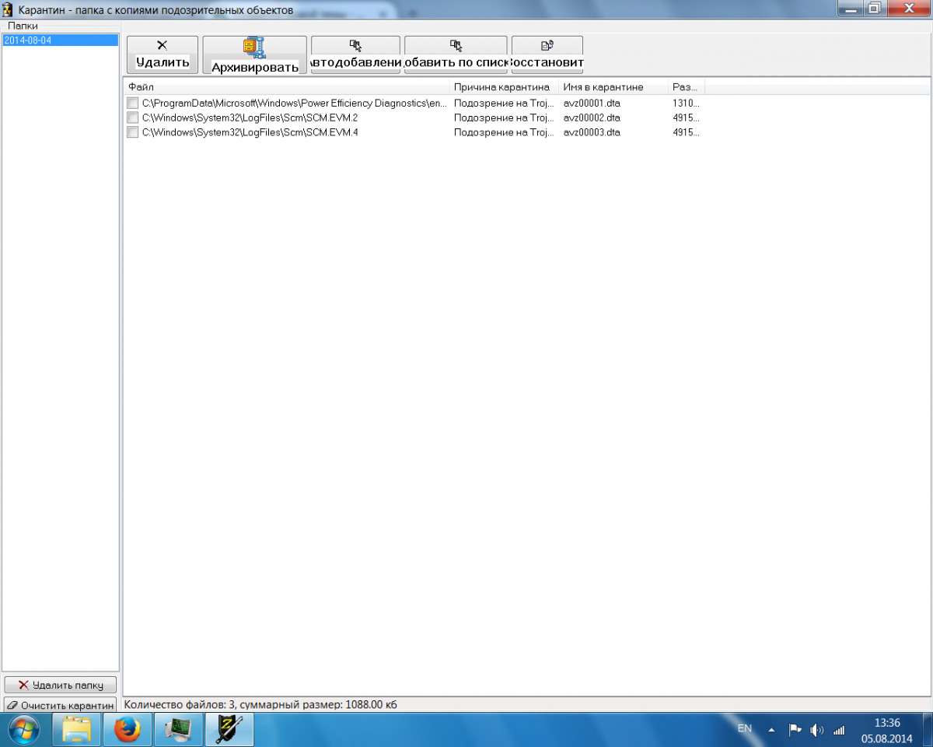Click the Удалить (delete) toolbar button
This screenshot has height=747, width=933.
pyautogui.click(x=162, y=55)
